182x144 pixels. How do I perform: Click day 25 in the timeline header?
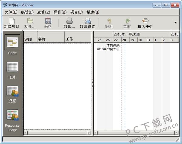(101, 40)
